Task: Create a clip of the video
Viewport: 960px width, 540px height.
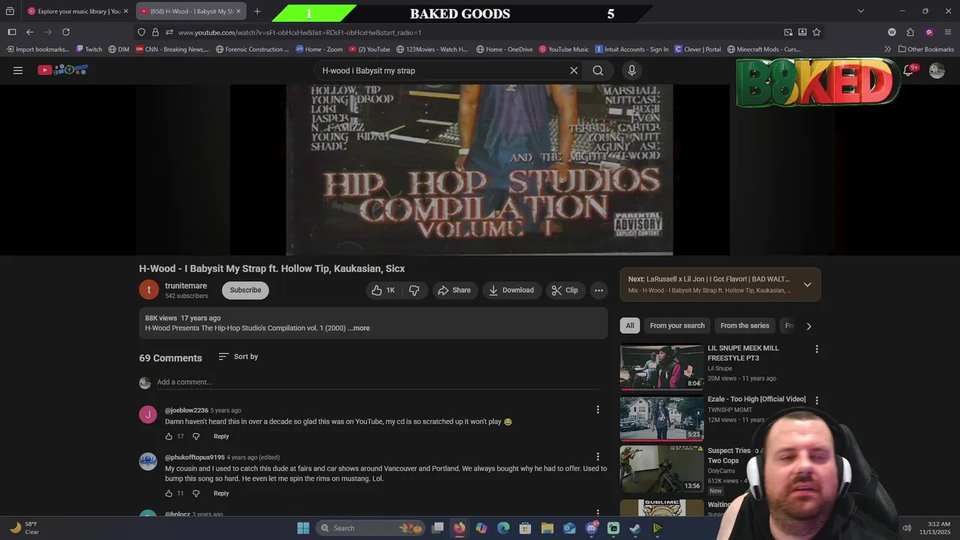Action: 565,290
